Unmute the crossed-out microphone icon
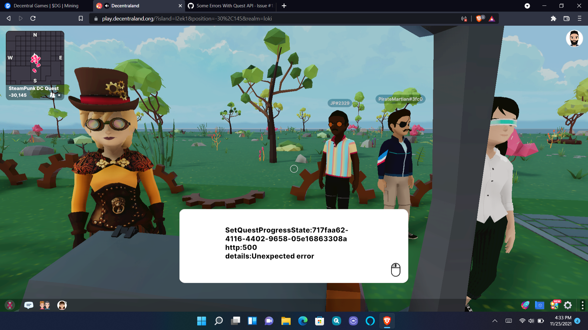Image resolution: width=588 pixels, height=330 pixels. pos(10,305)
